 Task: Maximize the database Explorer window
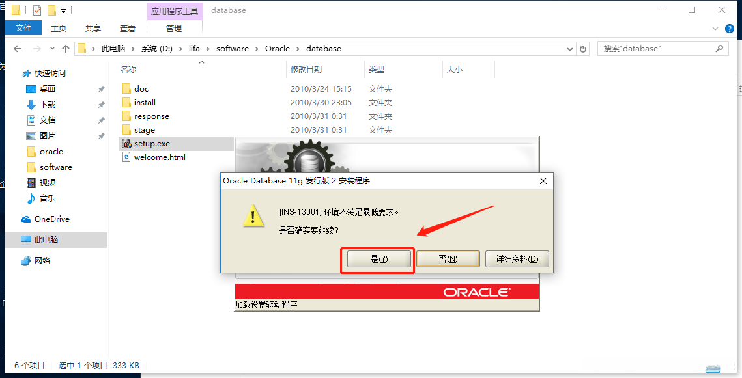[692, 10]
